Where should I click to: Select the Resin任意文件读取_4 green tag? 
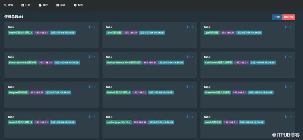coord(118,92)
